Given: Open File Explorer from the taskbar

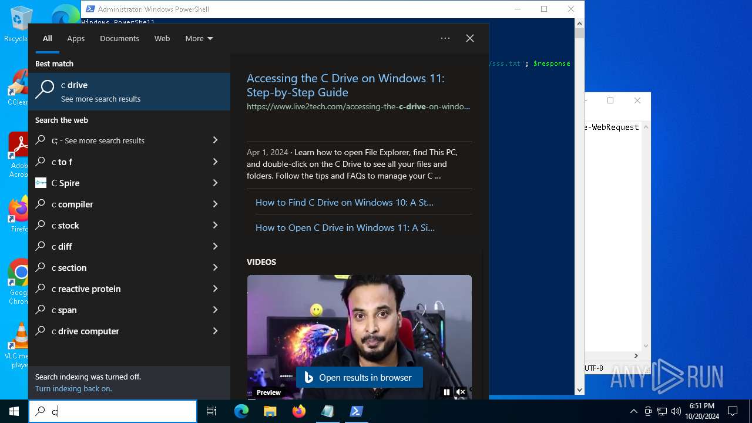Looking at the screenshot, I should 270,411.
